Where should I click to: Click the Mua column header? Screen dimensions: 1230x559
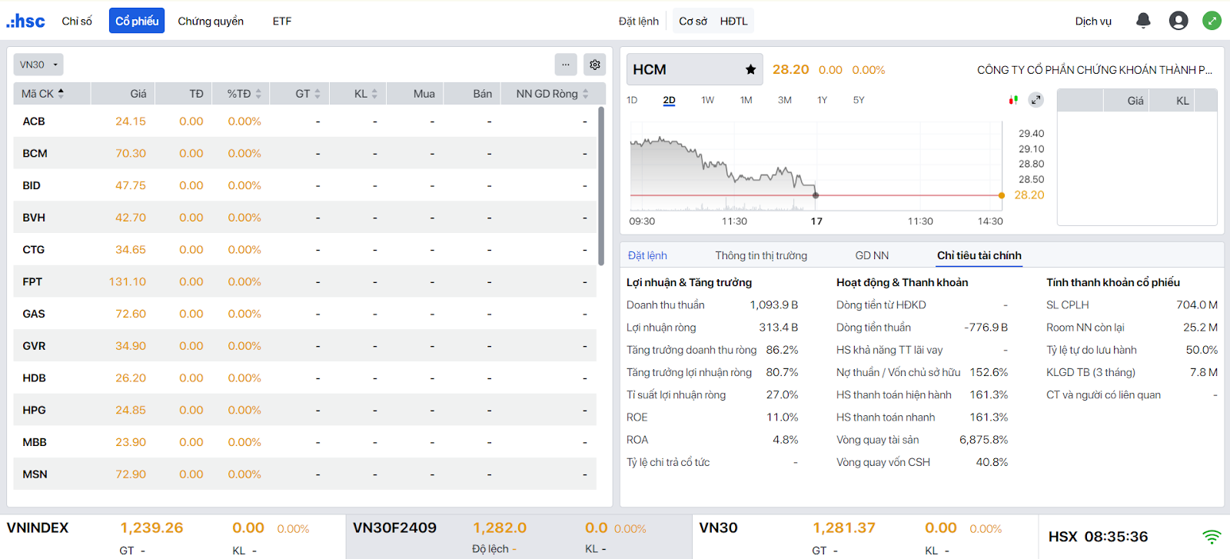point(424,94)
